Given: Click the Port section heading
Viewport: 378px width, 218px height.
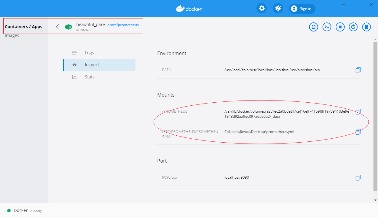Looking at the screenshot, I should pos(162,161).
